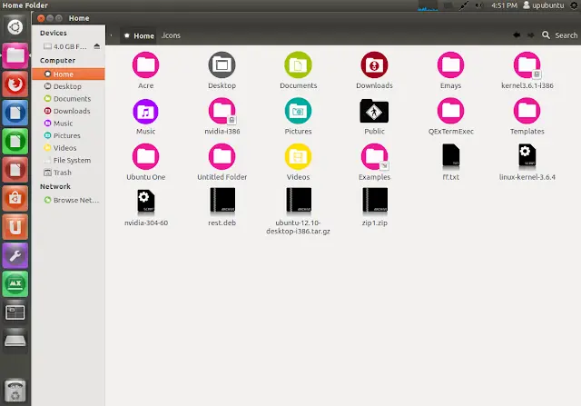Open the path bar left scroll arrow

pyautogui.click(x=111, y=35)
